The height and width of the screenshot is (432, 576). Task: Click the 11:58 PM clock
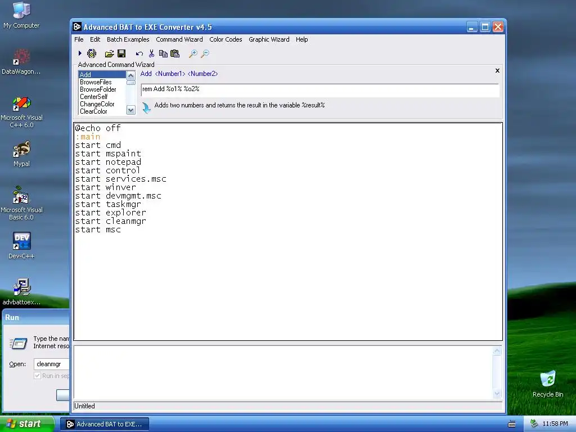point(555,424)
